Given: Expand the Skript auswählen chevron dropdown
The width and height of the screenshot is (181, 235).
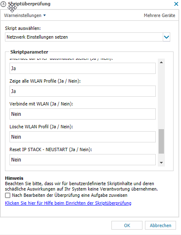Looking at the screenshot, I should point(167,37).
